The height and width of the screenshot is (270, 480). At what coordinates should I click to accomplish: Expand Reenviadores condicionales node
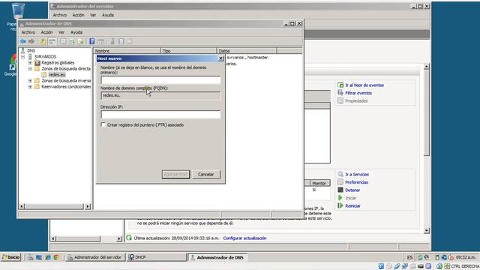(x=30, y=87)
